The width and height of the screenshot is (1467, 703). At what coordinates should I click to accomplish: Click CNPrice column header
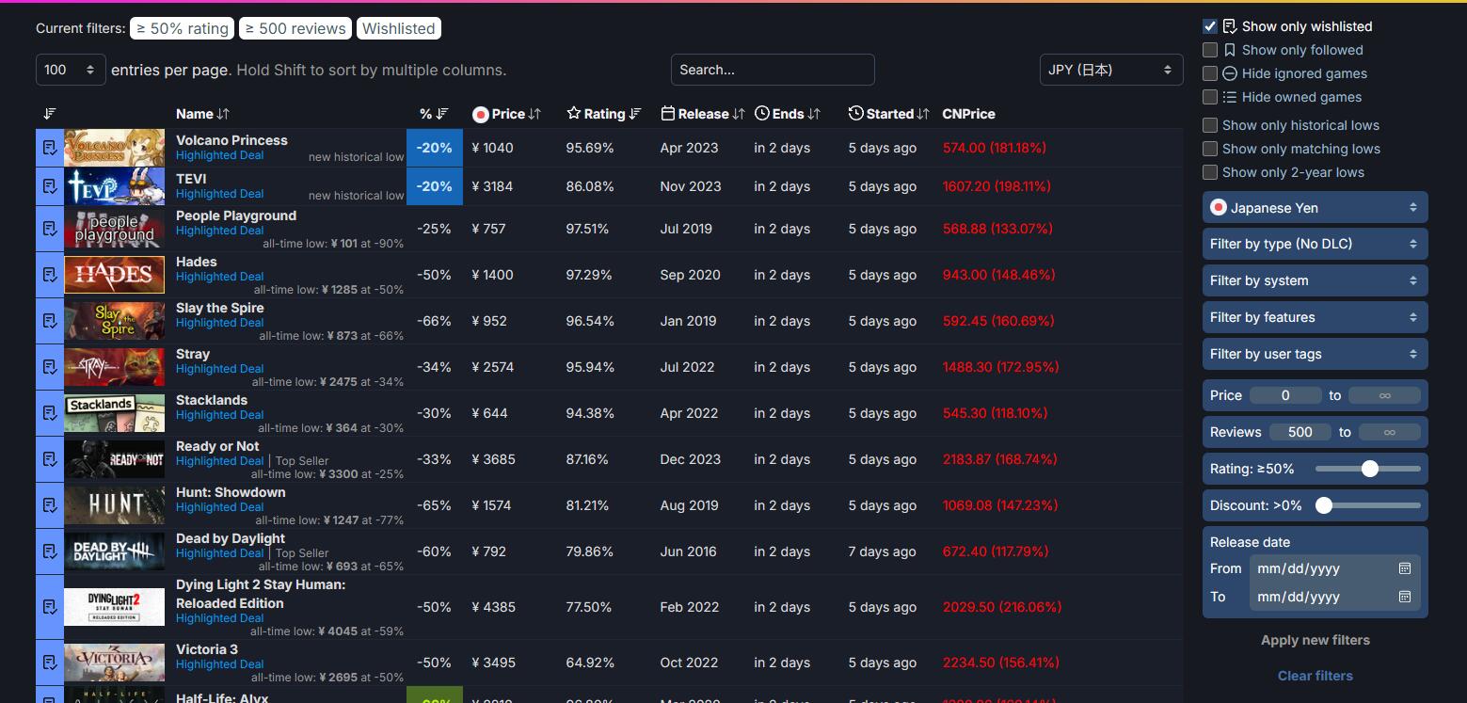pos(968,114)
